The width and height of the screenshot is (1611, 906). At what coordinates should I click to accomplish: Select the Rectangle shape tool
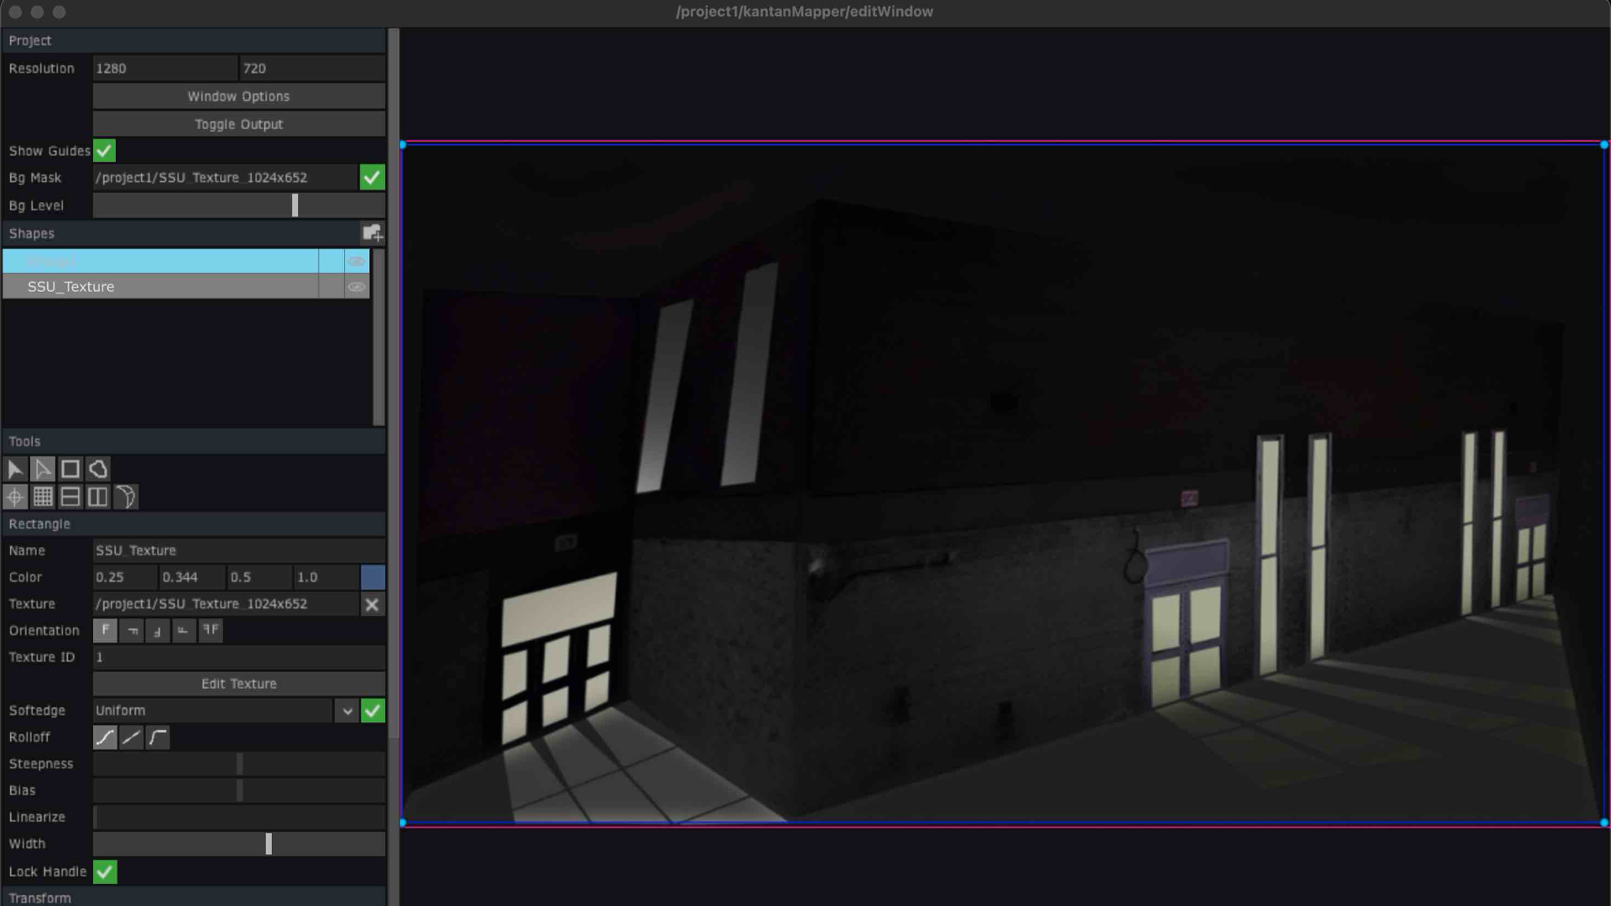tap(70, 469)
